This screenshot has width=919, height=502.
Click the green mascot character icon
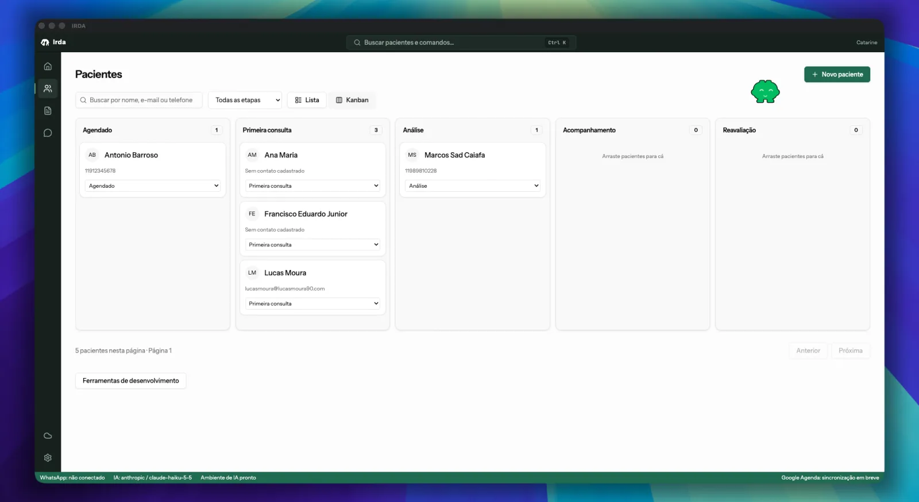pos(765,92)
